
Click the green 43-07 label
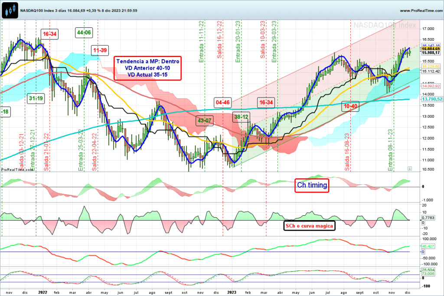pos(205,121)
